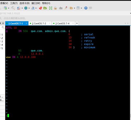Click the blue help question mark icon
The height and width of the screenshot is (120, 131).
86,8
